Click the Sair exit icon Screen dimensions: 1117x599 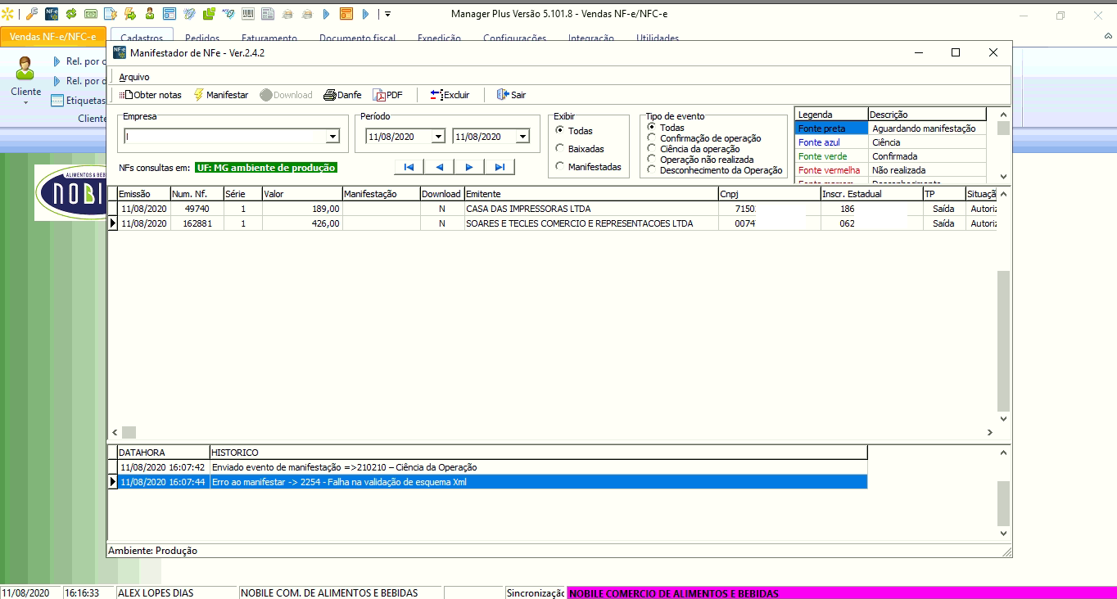click(503, 95)
